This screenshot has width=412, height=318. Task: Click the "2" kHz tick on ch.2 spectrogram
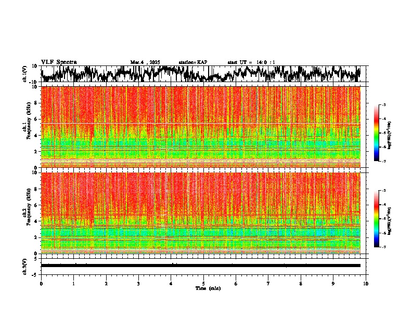[36, 237]
